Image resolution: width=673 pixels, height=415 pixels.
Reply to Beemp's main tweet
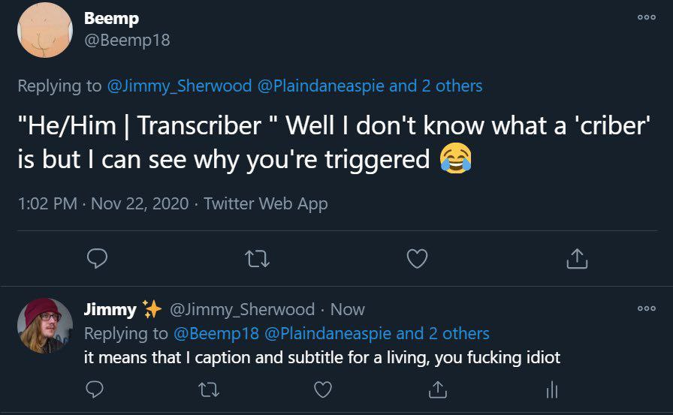point(98,259)
